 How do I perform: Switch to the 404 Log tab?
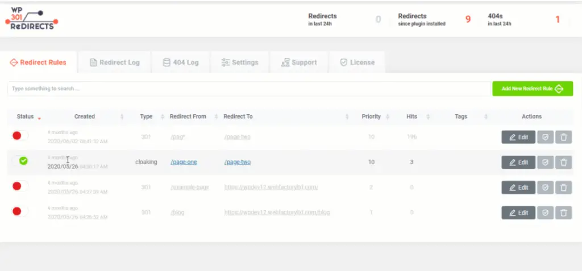pyautogui.click(x=180, y=62)
